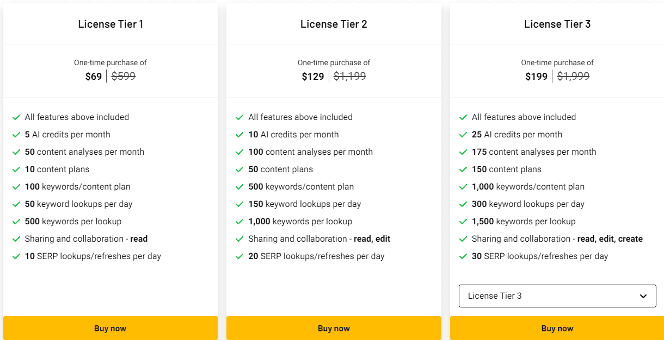Screen dimensions: 664x340
Task: Click the checkmark beside Tier 2's keyword lookups
Action: (x=239, y=204)
